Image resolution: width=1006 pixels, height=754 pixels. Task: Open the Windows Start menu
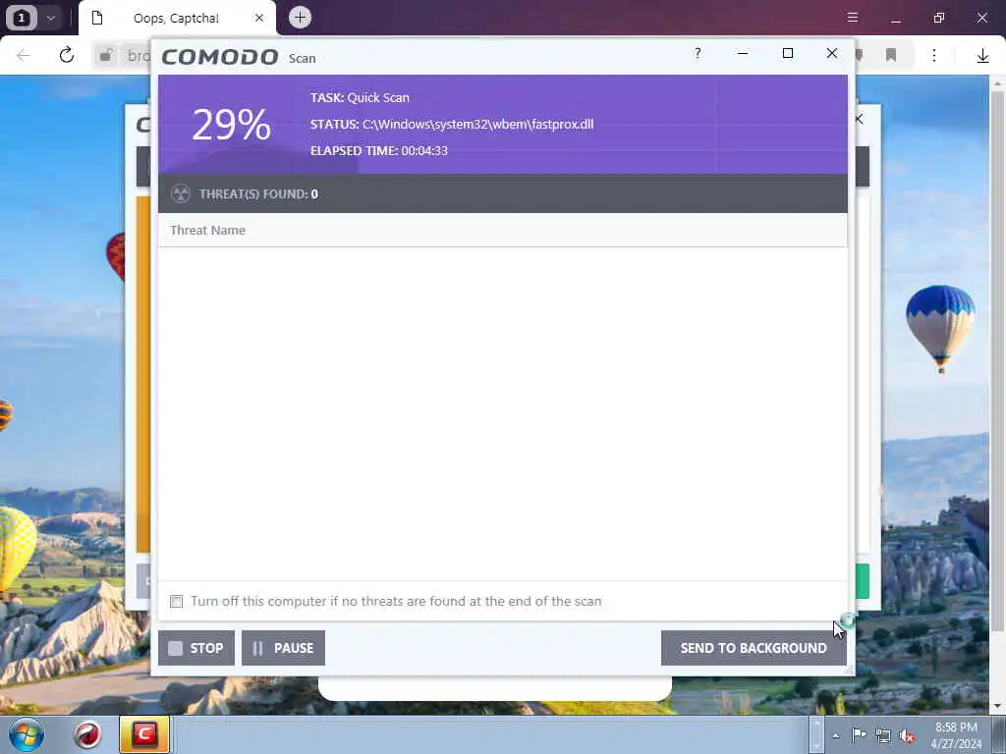[x=27, y=734]
